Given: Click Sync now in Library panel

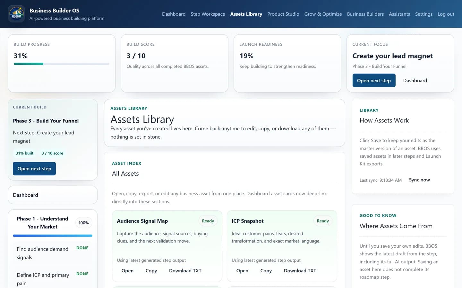Looking at the screenshot, I should click(419, 180).
